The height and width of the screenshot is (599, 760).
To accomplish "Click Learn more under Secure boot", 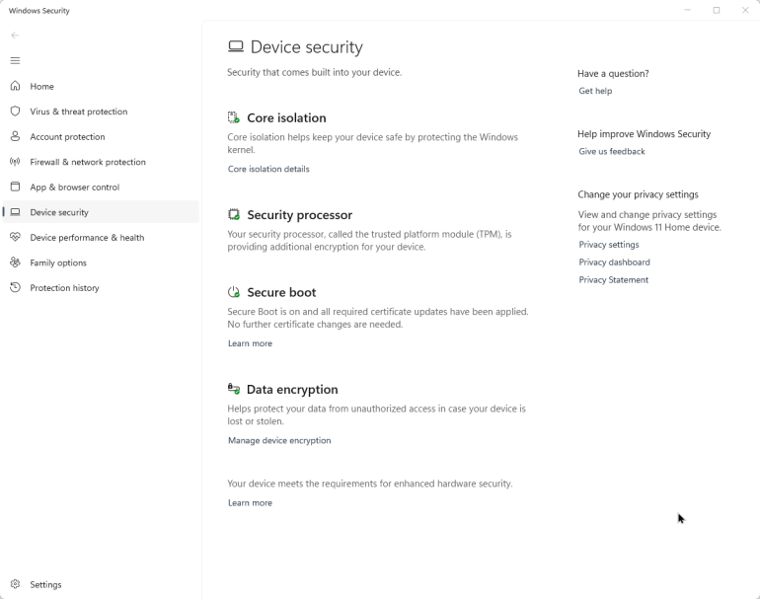I will coord(250,343).
